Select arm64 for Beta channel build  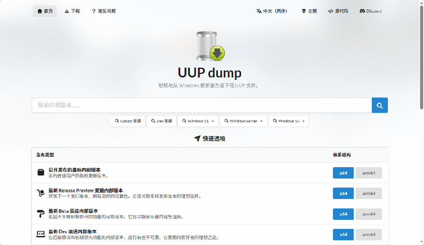click(x=369, y=214)
